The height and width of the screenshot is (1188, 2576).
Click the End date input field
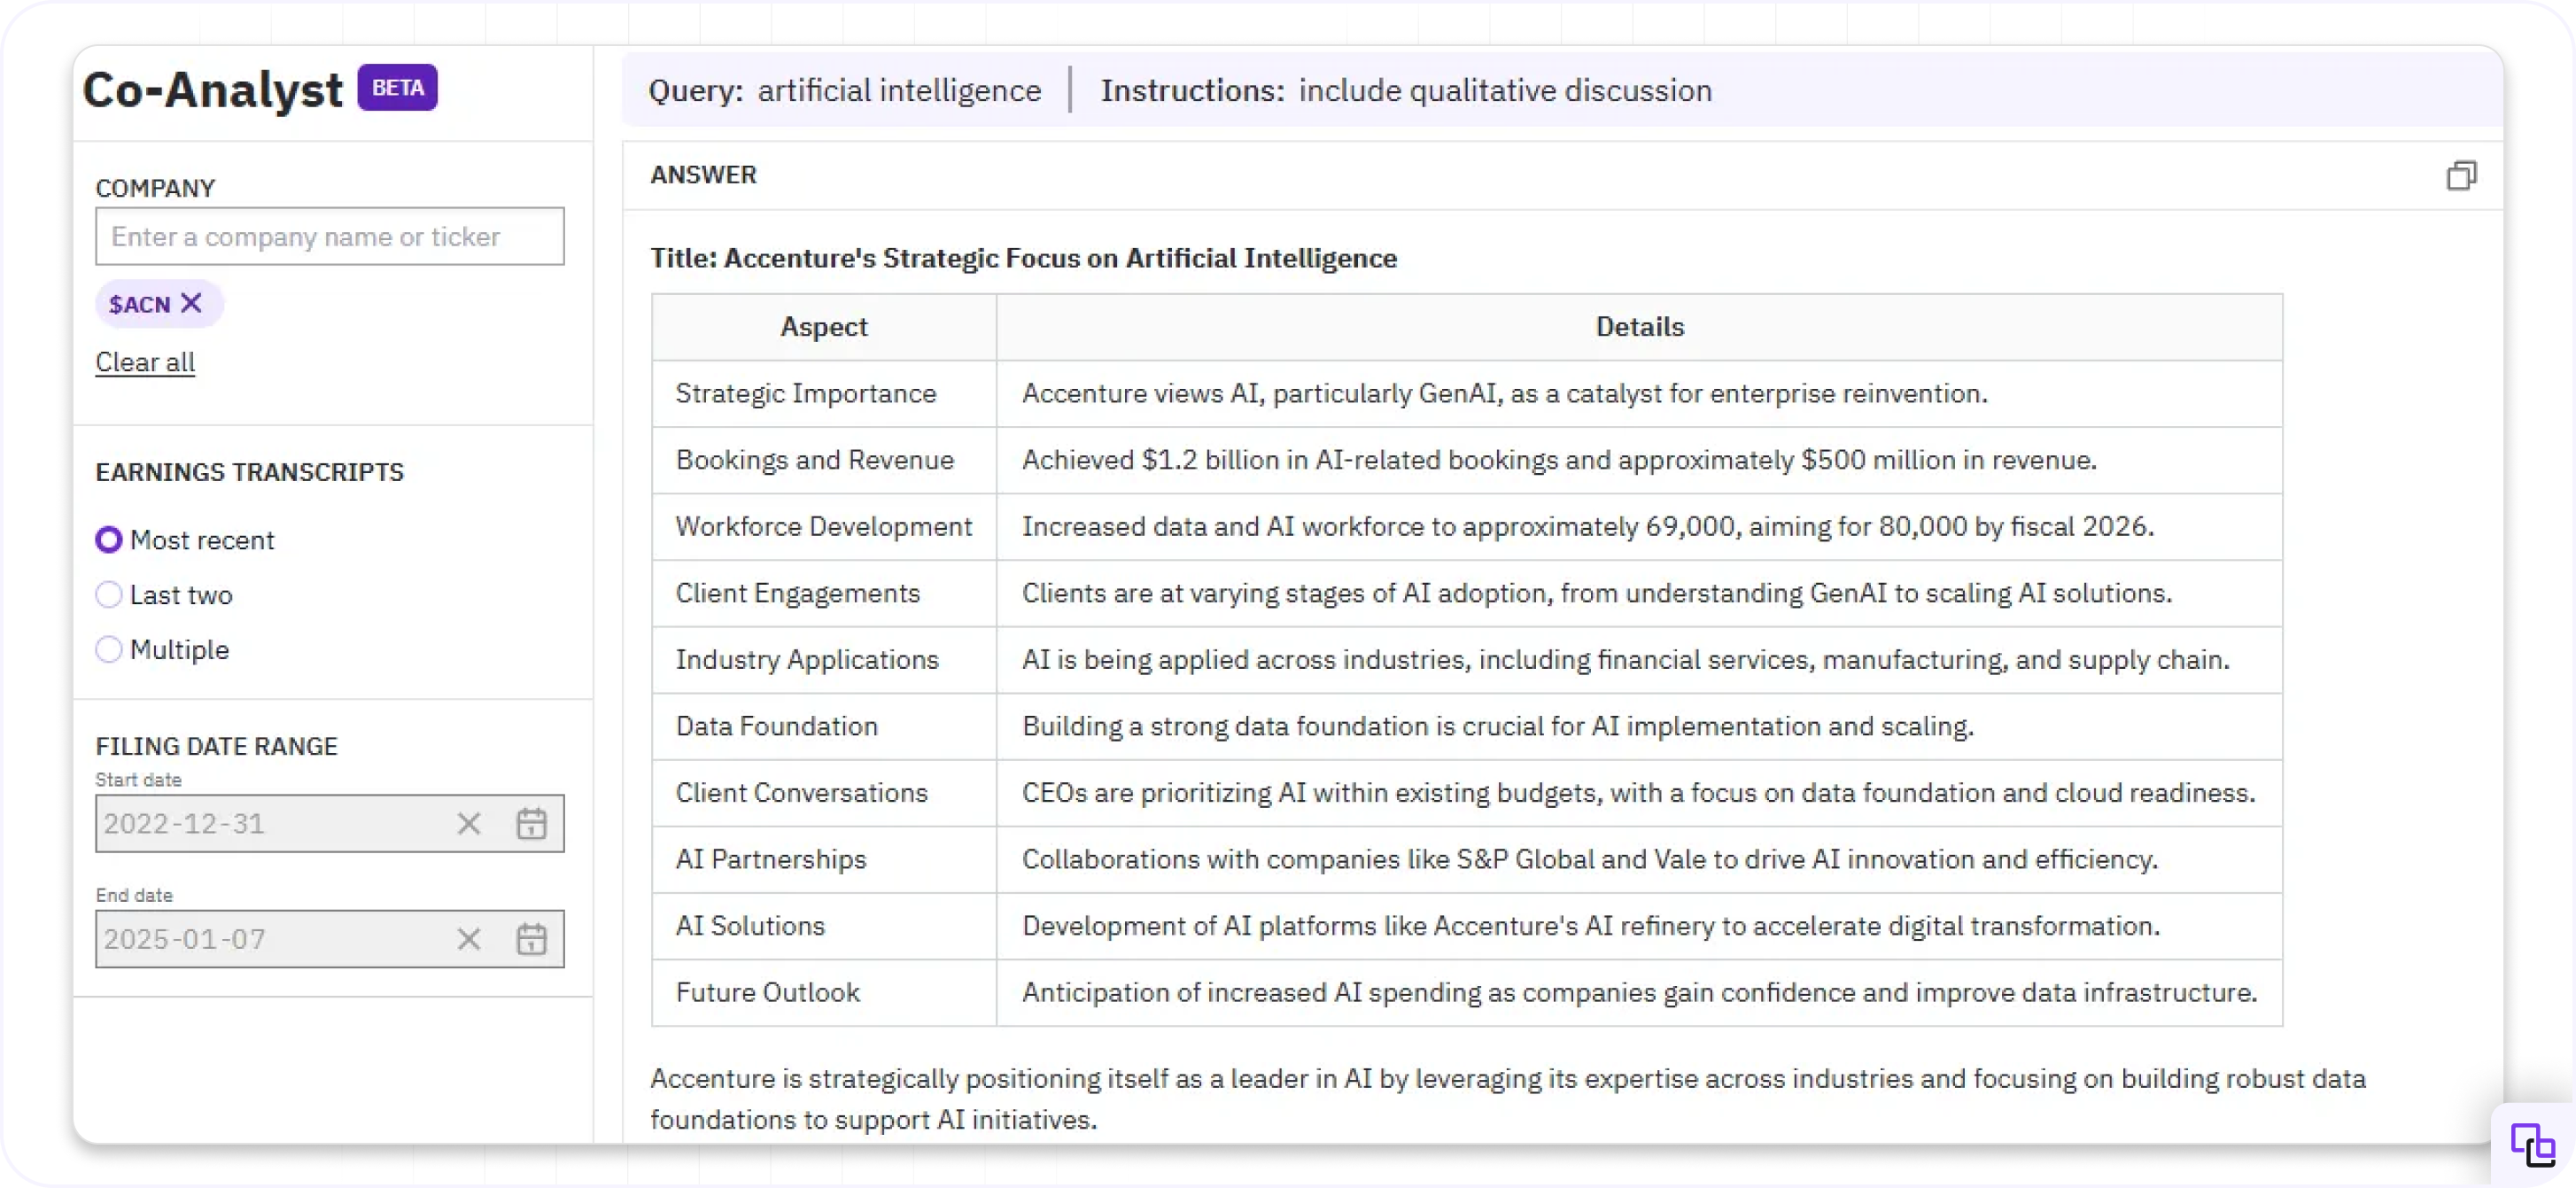click(x=270, y=939)
